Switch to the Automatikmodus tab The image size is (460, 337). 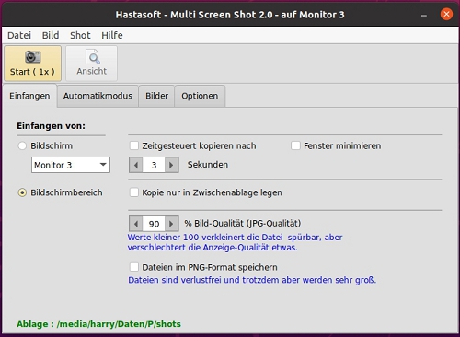tap(98, 96)
